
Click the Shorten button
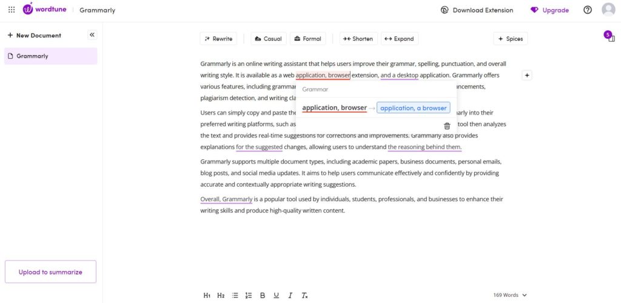coord(358,39)
